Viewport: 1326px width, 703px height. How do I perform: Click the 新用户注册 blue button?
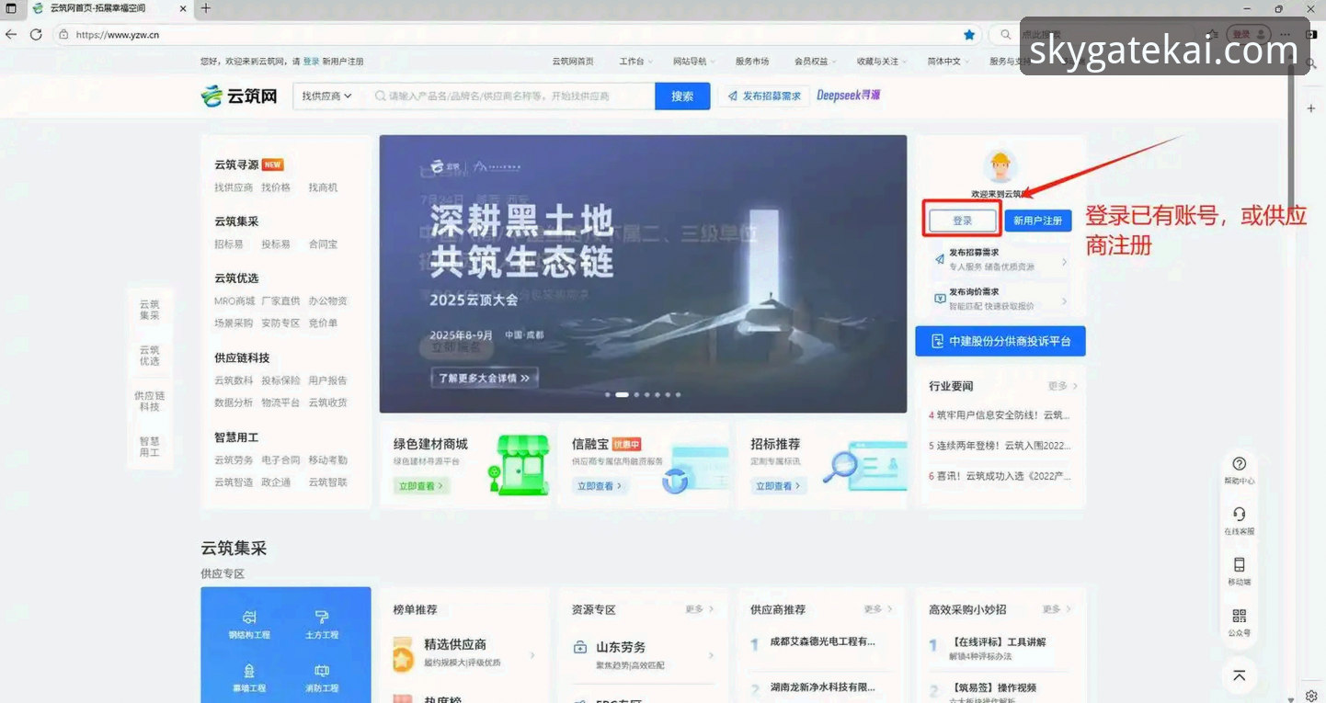pyautogui.click(x=1038, y=221)
